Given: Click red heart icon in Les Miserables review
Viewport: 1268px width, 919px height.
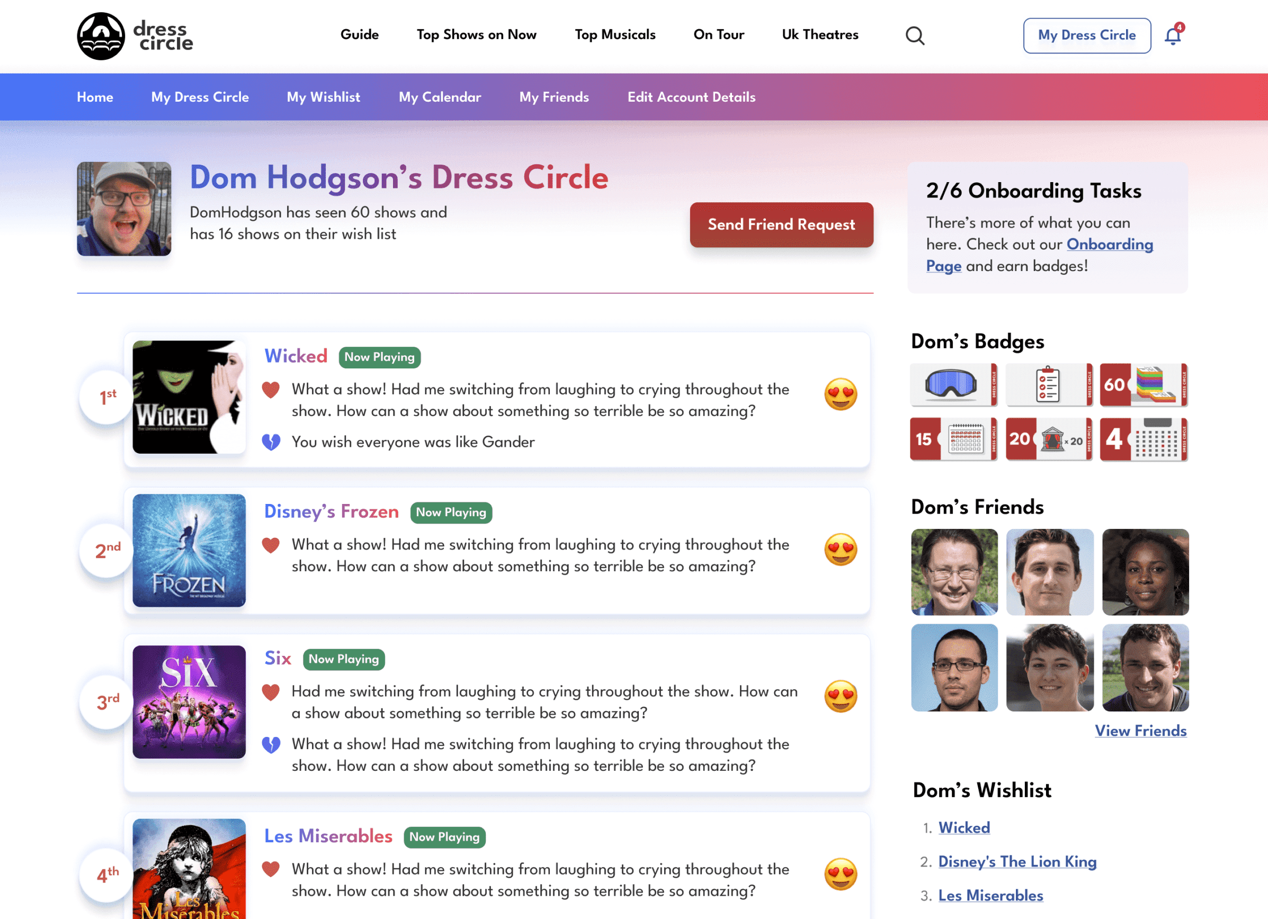Looking at the screenshot, I should [271, 869].
